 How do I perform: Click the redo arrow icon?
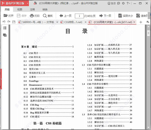[9, 22]
